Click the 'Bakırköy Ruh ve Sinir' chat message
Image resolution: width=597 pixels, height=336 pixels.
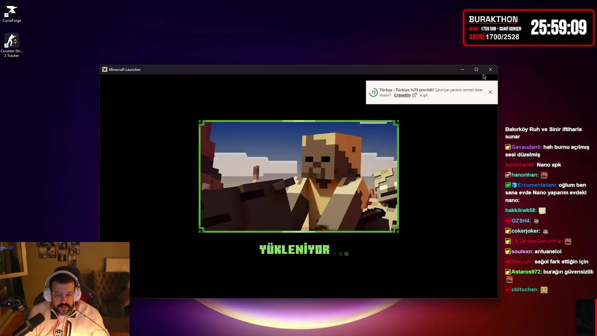pyautogui.click(x=543, y=133)
